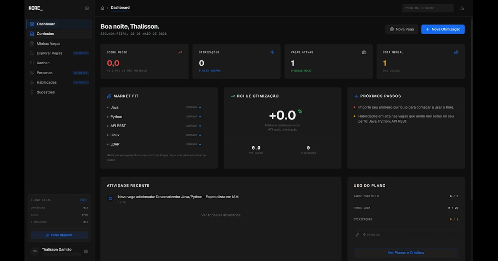Image resolution: width=498 pixels, height=261 pixels.
Task: Click the Kanban columns icon
Action: click(x=32, y=63)
